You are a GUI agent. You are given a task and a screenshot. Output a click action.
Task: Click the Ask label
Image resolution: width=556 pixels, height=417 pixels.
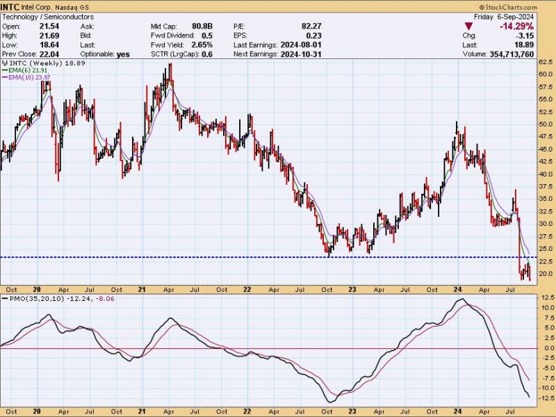point(88,26)
